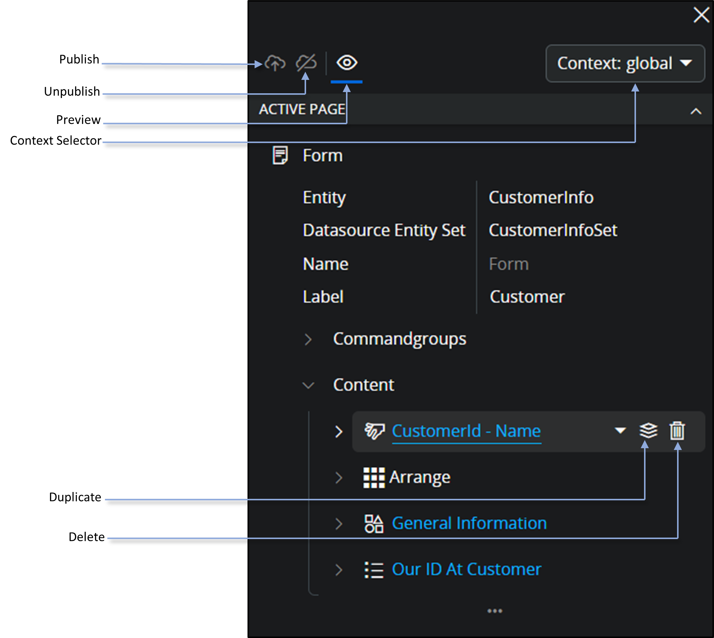The image size is (714, 638).
Task: Click the General Information shapes icon
Action: (374, 524)
